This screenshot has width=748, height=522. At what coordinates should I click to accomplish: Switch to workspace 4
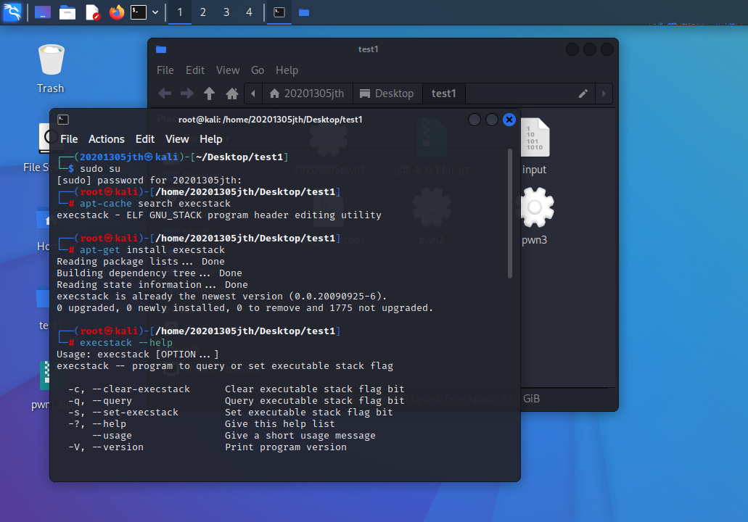[249, 12]
